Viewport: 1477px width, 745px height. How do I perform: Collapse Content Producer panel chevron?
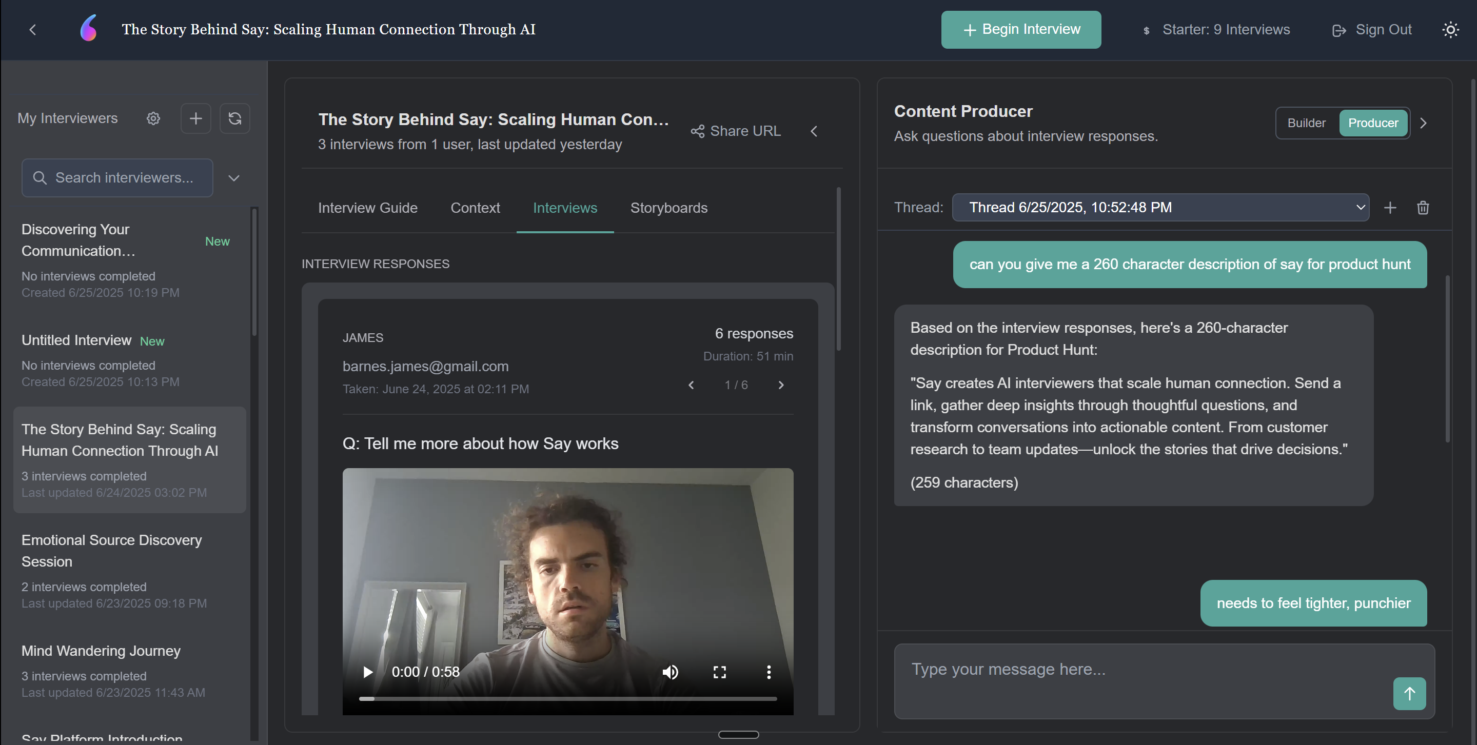[x=1423, y=123]
